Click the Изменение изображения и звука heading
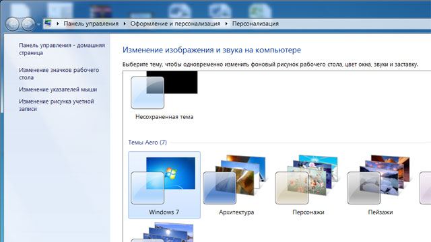The width and height of the screenshot is (431, 242). pyautogui.click(x=211, y=50)
